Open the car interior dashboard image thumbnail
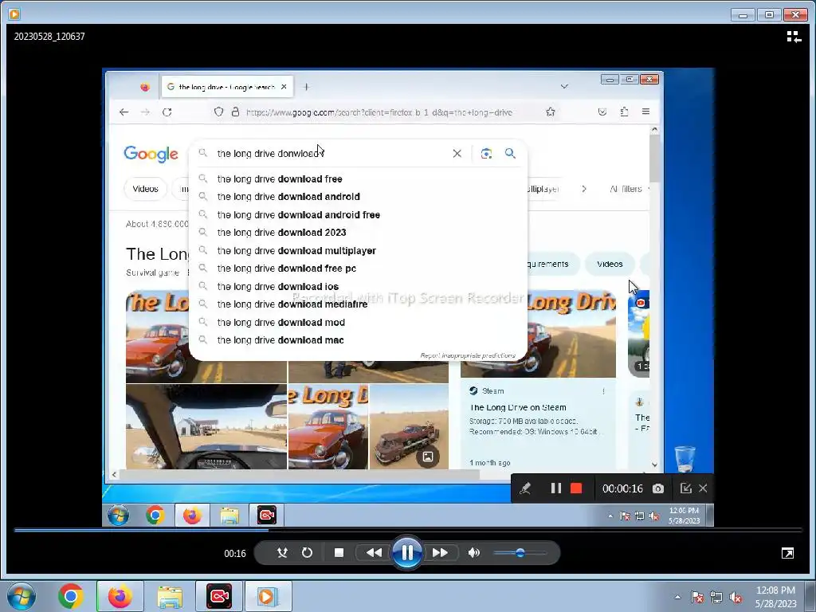This screenshot has height=612, width=816. (x=206, y=427)
